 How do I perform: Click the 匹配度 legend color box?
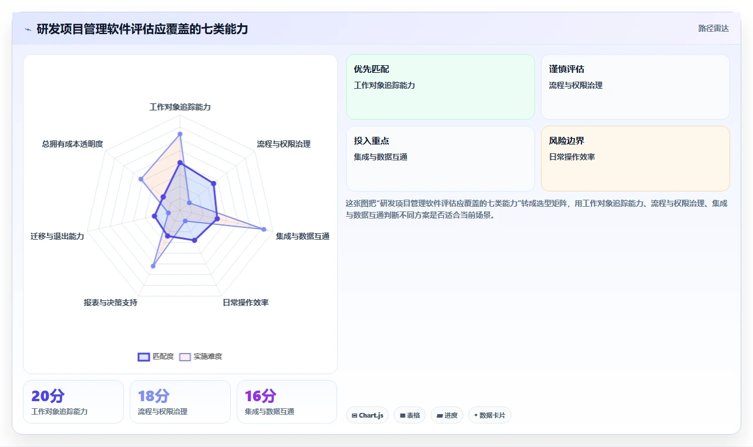(x=144, y=357)
